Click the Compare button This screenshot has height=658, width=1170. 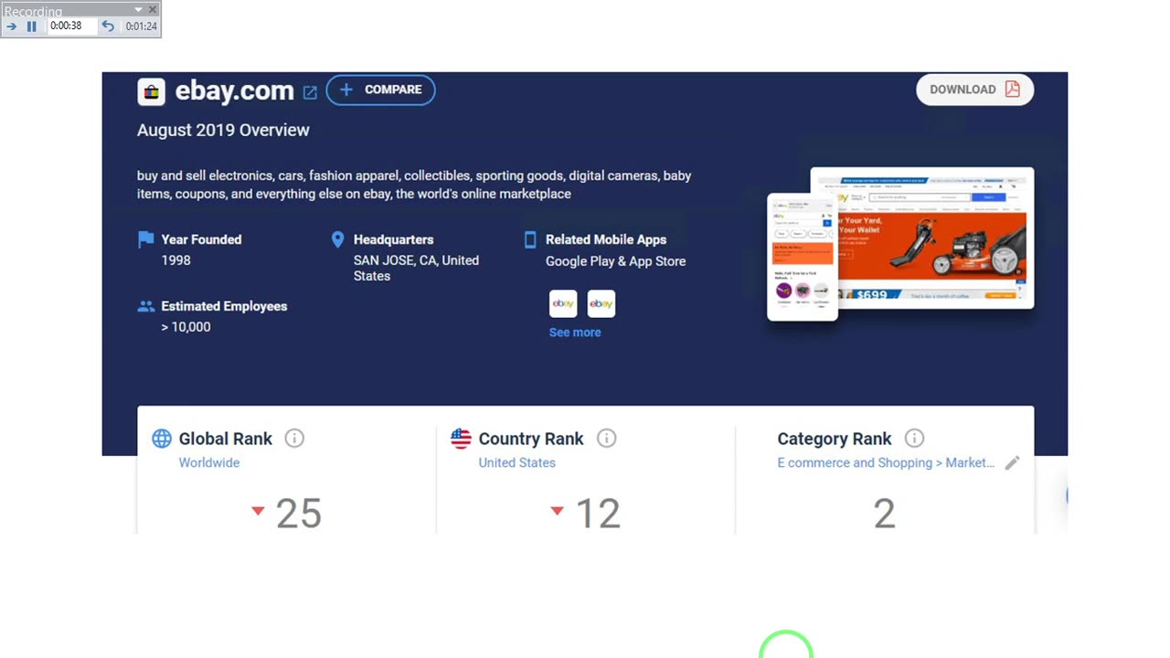click(x=380, y=90)
